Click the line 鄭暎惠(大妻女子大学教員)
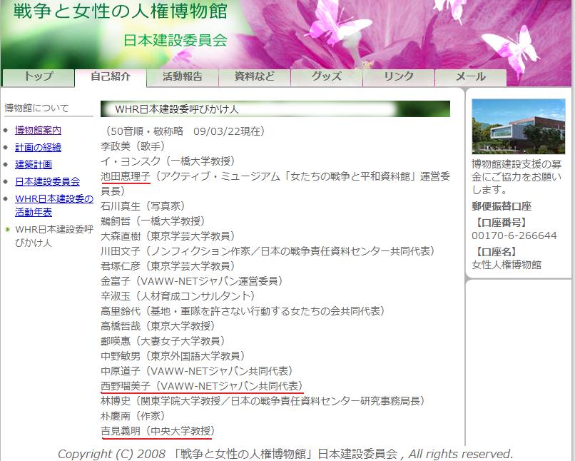575x461 pixels. pyautogui.click(x=163, y=341)
